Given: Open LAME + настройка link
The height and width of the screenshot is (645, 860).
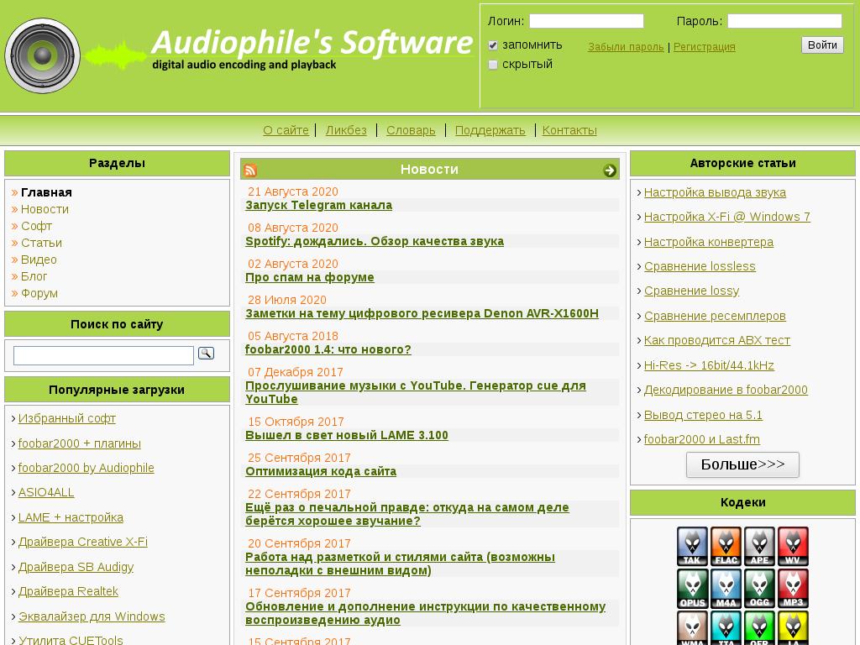Looking at the screenshot, I should pyautogui.click(x=71, y=517).
